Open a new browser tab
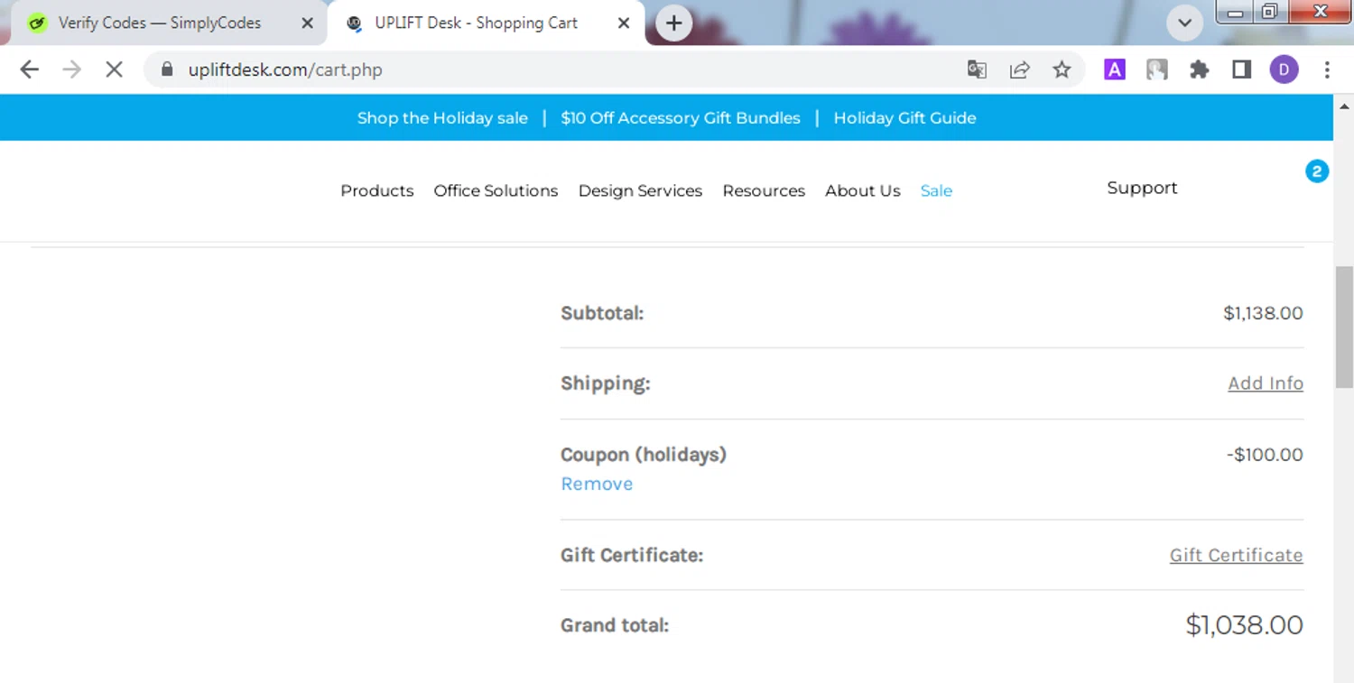 [673, 23]
